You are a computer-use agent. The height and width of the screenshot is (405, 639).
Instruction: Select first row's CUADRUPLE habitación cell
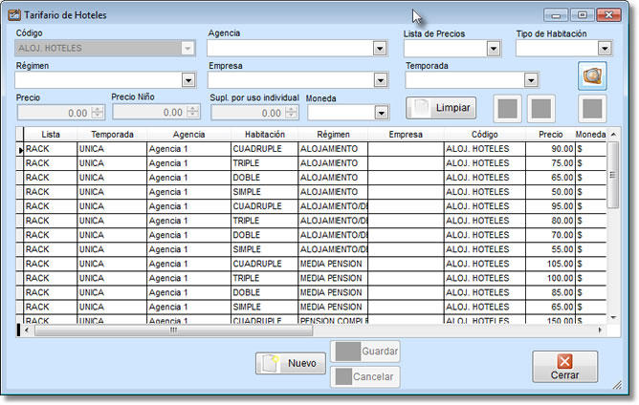pyautogui.click(x=264, y=149)
